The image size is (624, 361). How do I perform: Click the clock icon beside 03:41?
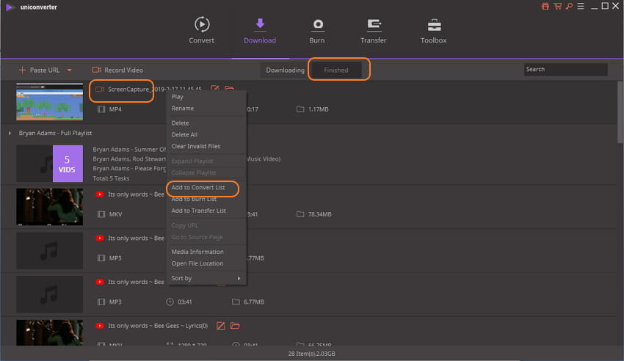click(x=170, y=302)
